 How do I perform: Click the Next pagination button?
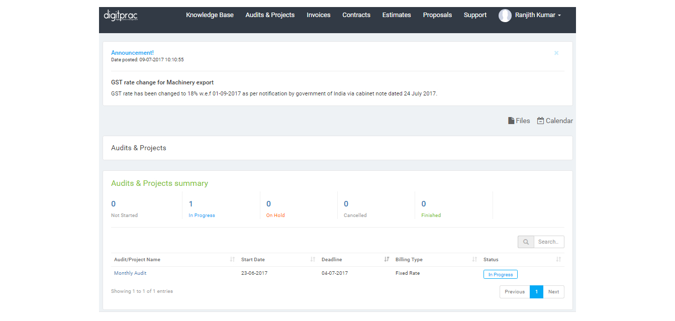click(x=553, y=292)
